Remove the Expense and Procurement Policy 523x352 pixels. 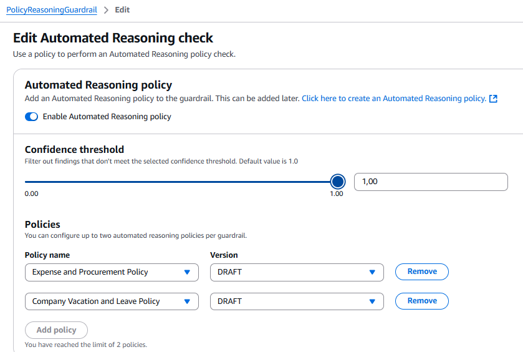coord(422,271)
